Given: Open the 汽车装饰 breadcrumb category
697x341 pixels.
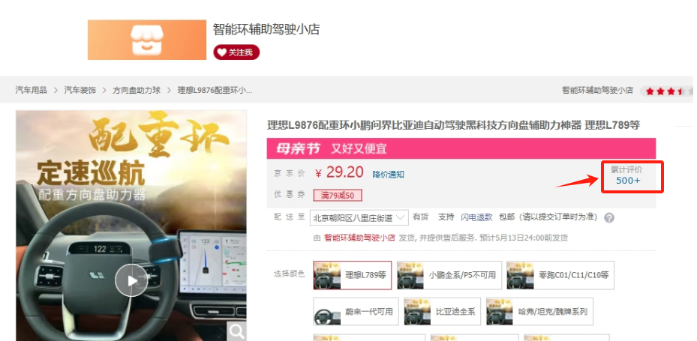Looking at the screenshot, I should point(80,90).
